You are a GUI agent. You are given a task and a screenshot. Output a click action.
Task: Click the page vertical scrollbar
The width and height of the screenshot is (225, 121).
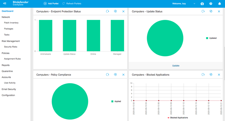click(x=224, y=63)
